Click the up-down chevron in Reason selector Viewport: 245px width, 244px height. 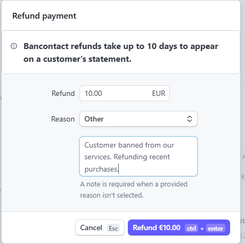tap(190, 119)
